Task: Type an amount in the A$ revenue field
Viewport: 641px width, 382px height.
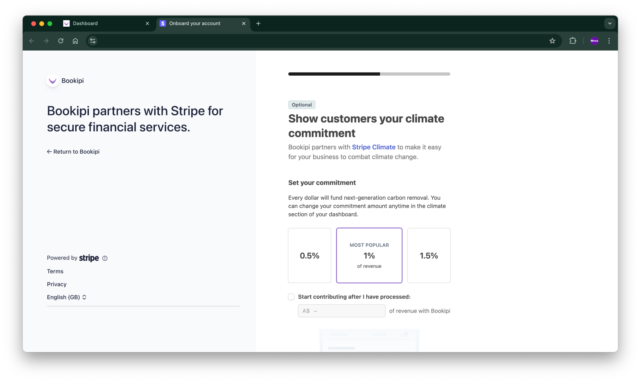Action: 341,311
